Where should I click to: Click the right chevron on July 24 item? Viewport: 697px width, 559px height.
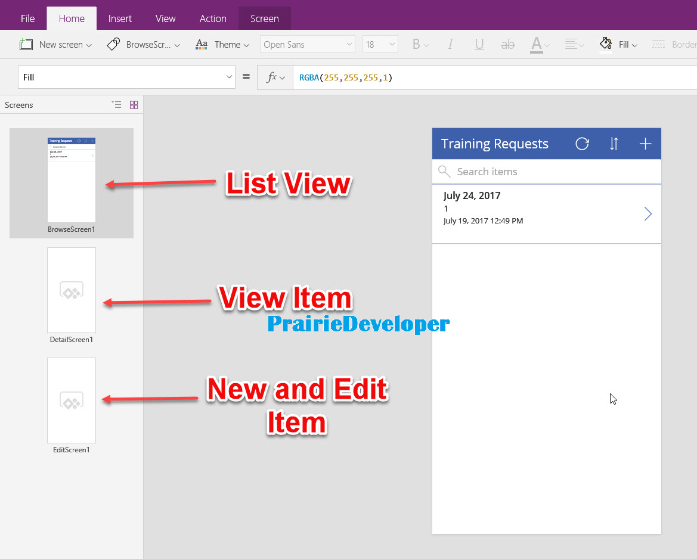[x=648, y=214]
